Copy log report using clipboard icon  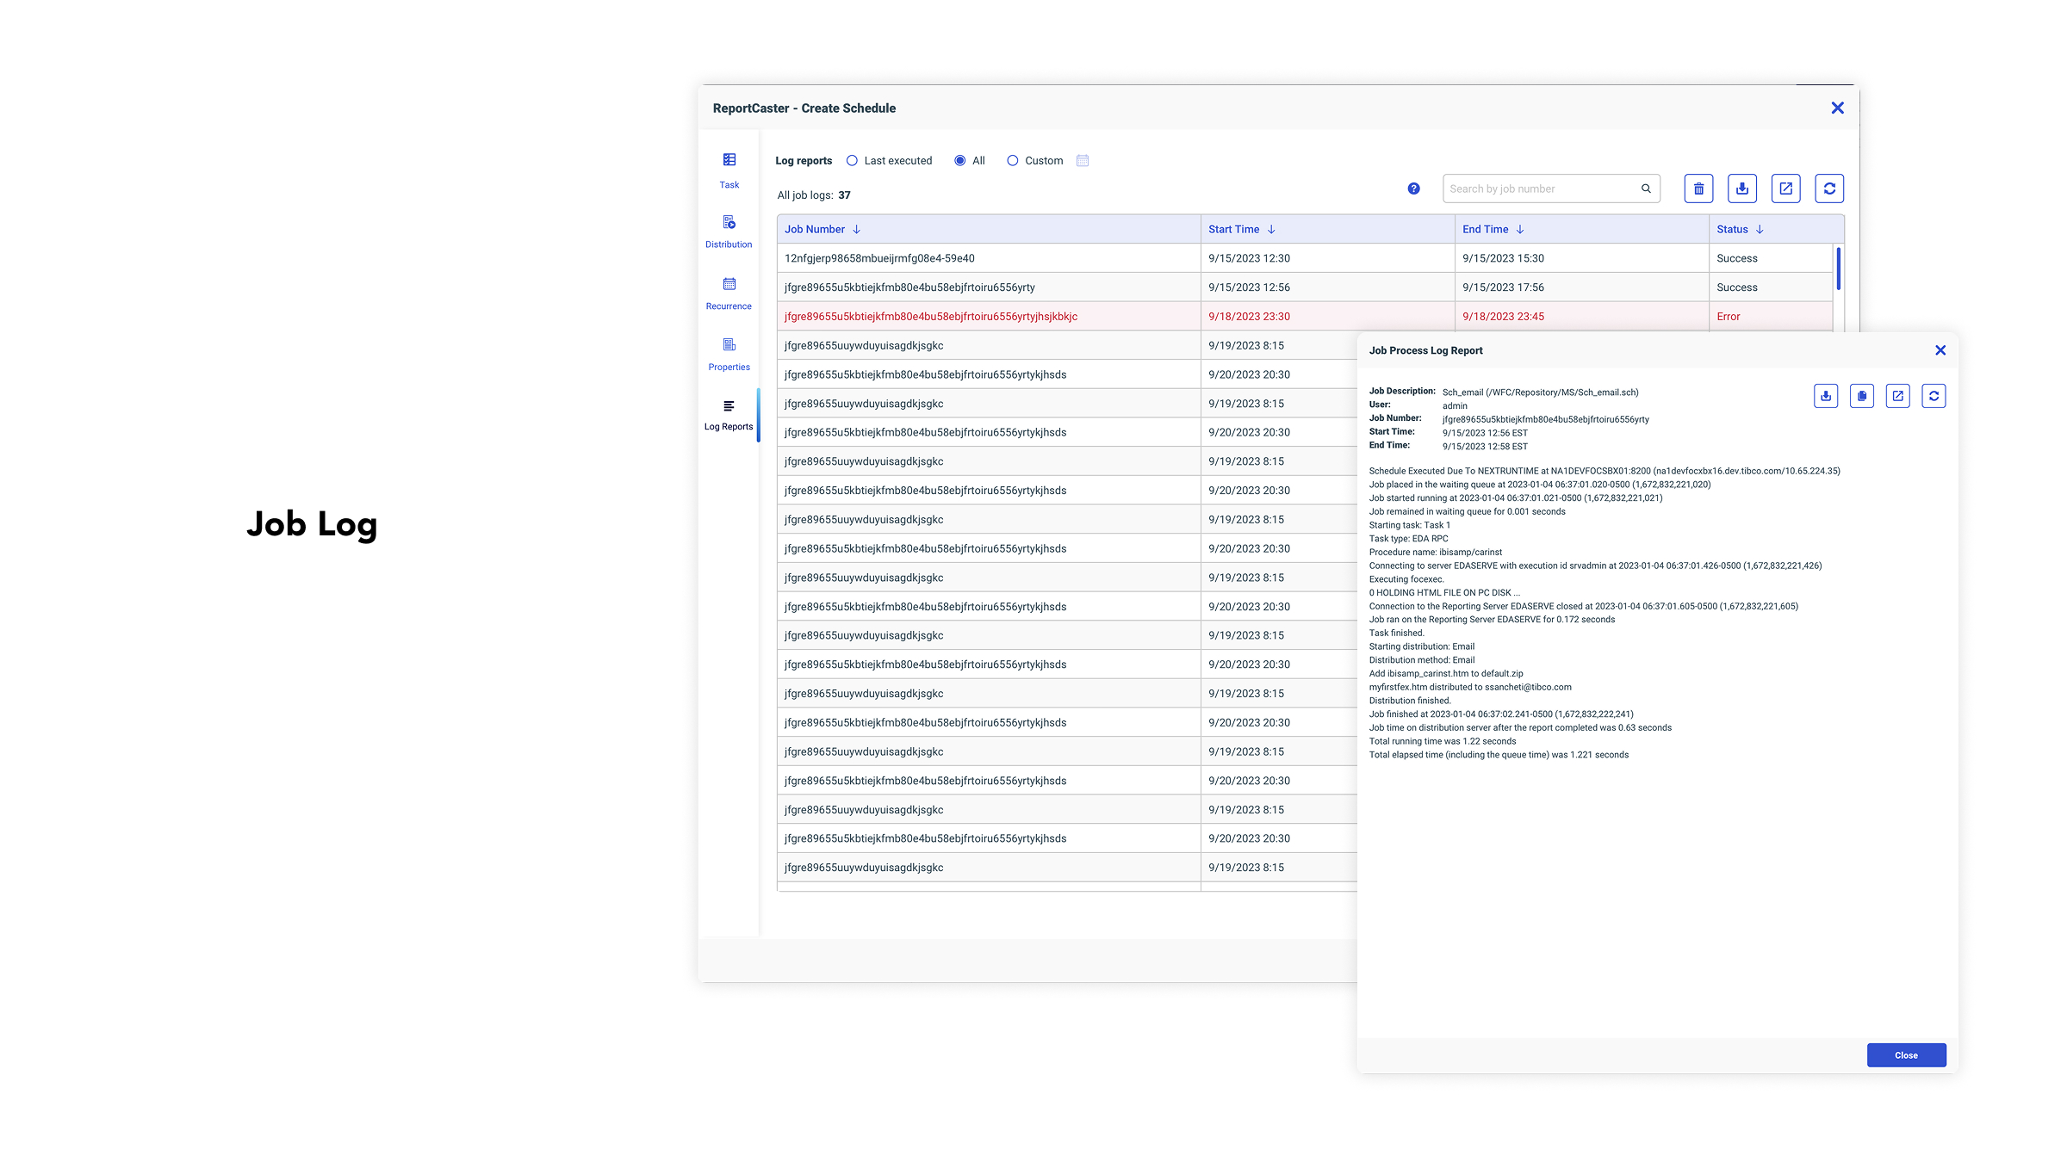1861,396
